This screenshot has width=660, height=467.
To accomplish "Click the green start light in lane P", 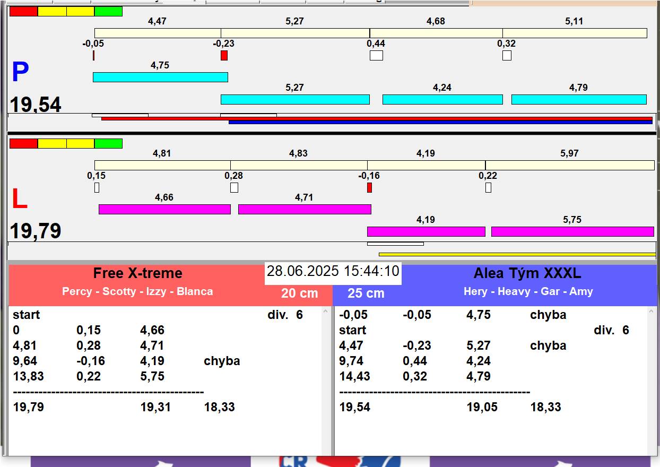I will click(108, 11).
